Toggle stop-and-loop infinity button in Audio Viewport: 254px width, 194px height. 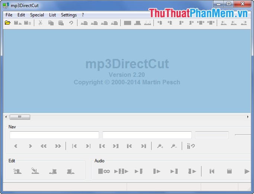coord(104,171)
